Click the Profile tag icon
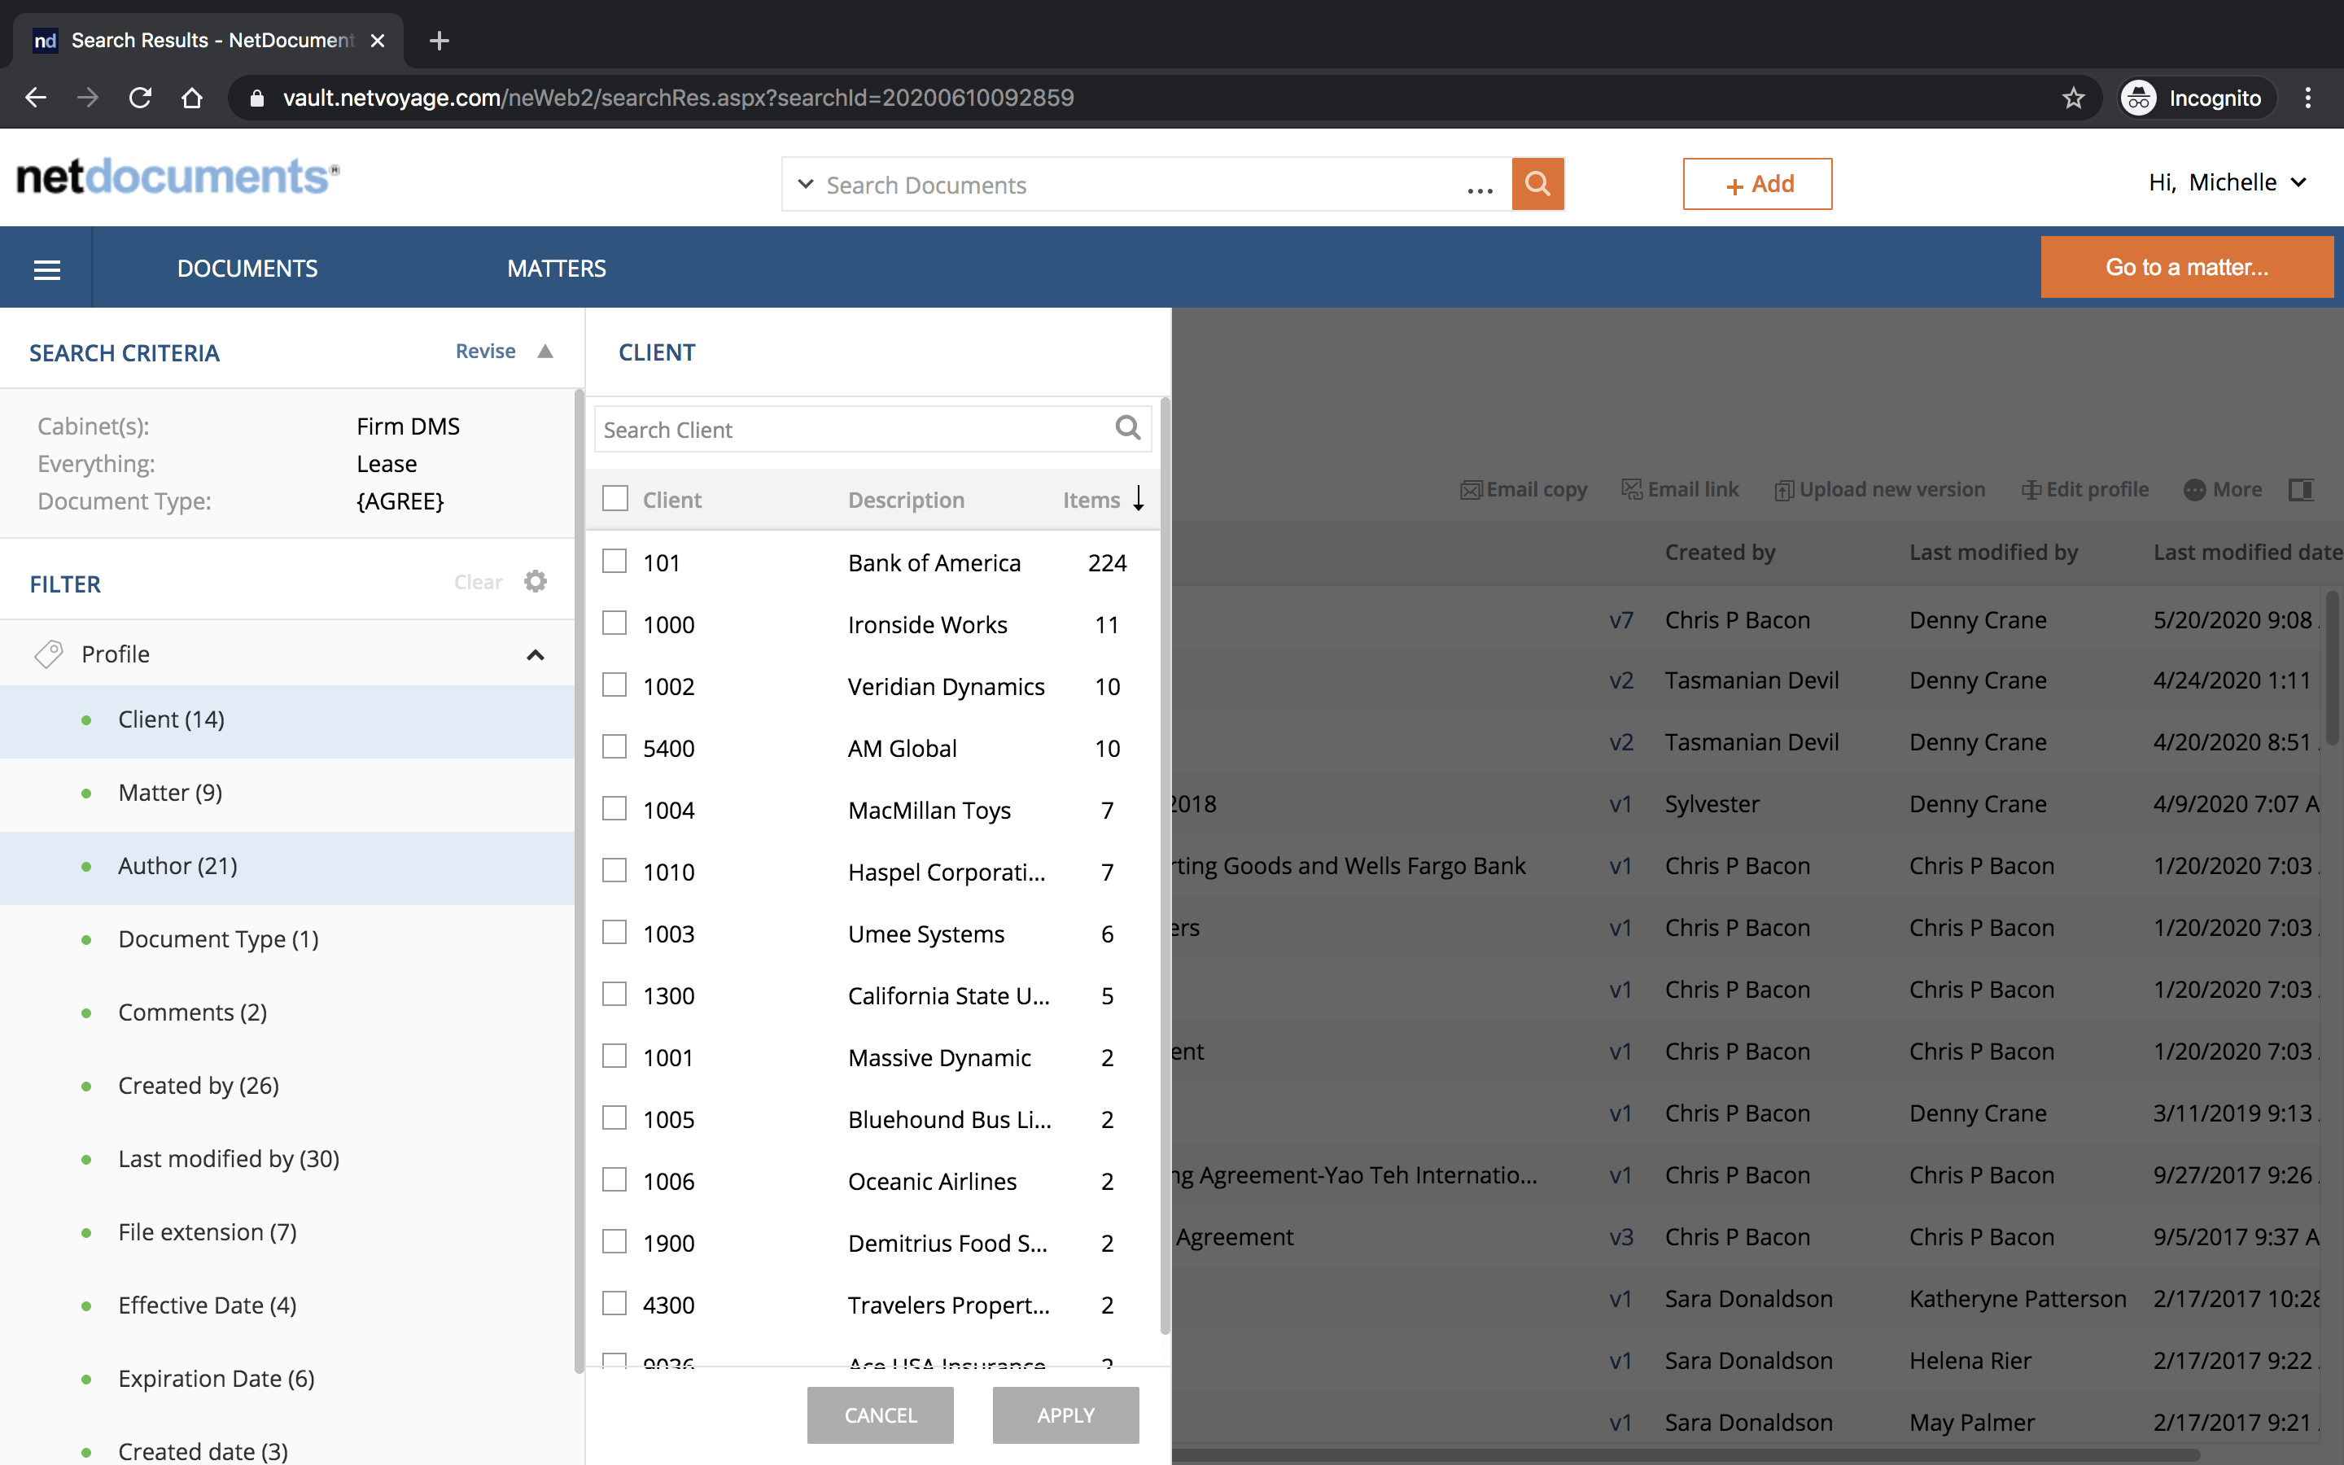Screen dimensions: 2344x1465 [x=49, y=654]
